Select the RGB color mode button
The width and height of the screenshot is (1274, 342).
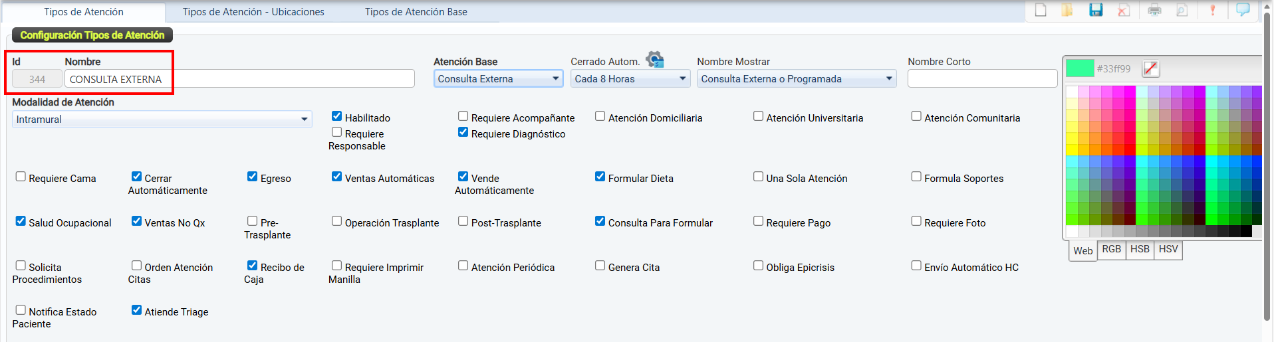pyautogui.click(x=1111, y=249)
